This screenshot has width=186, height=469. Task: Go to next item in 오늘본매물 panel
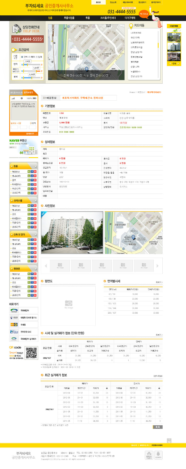[178, 64]
